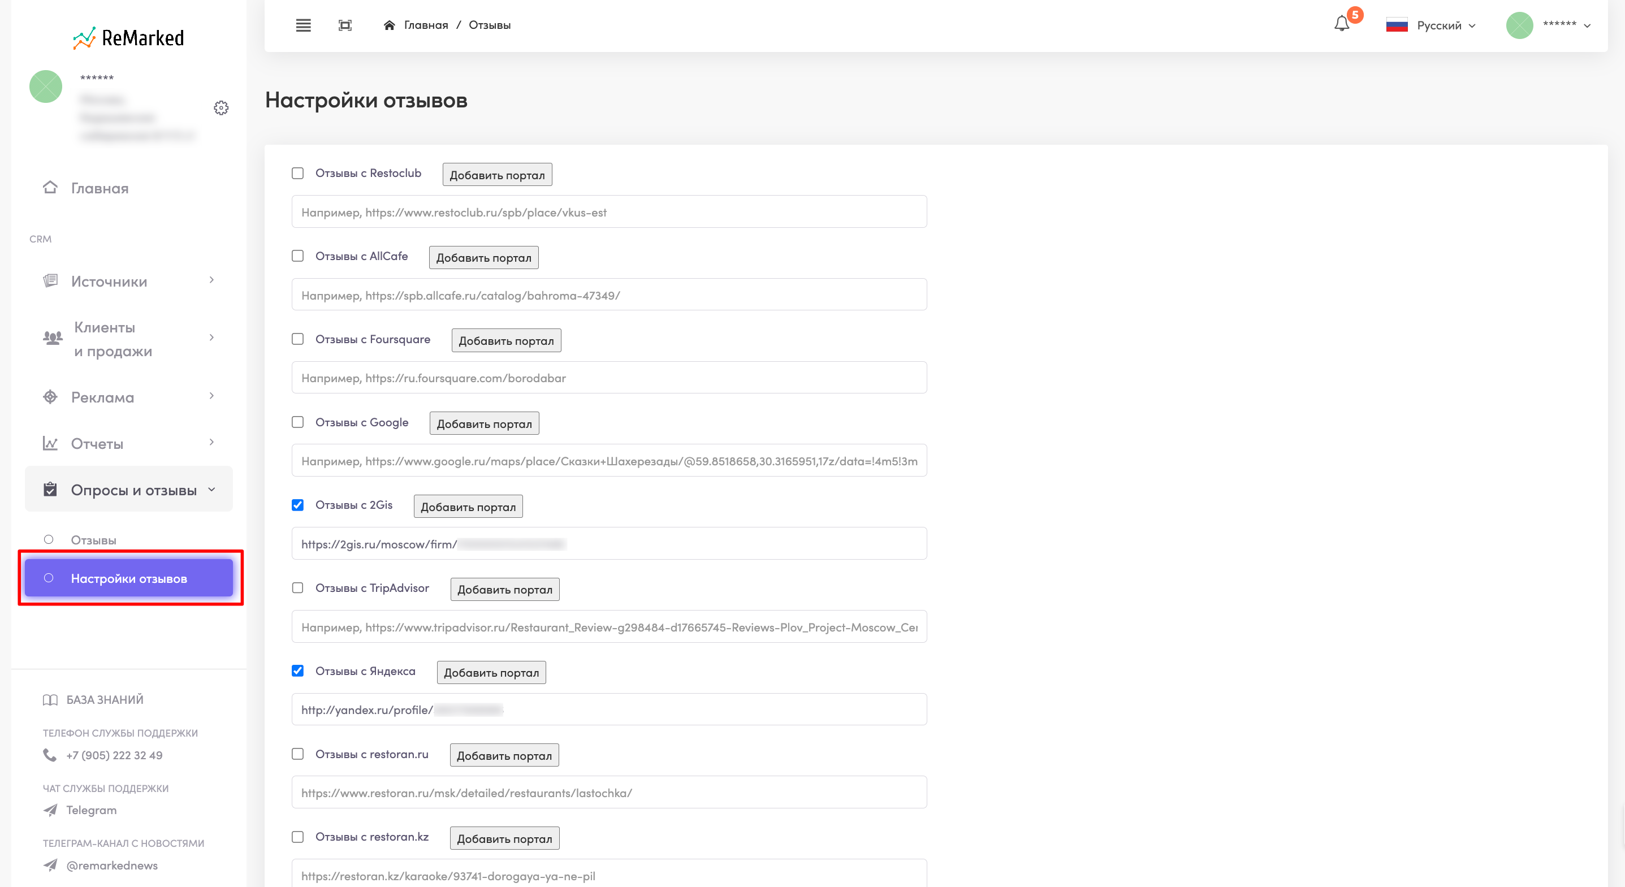Click Добавить портал for restoran.ru
The image size is (1625, 887).
click(504, 755)
